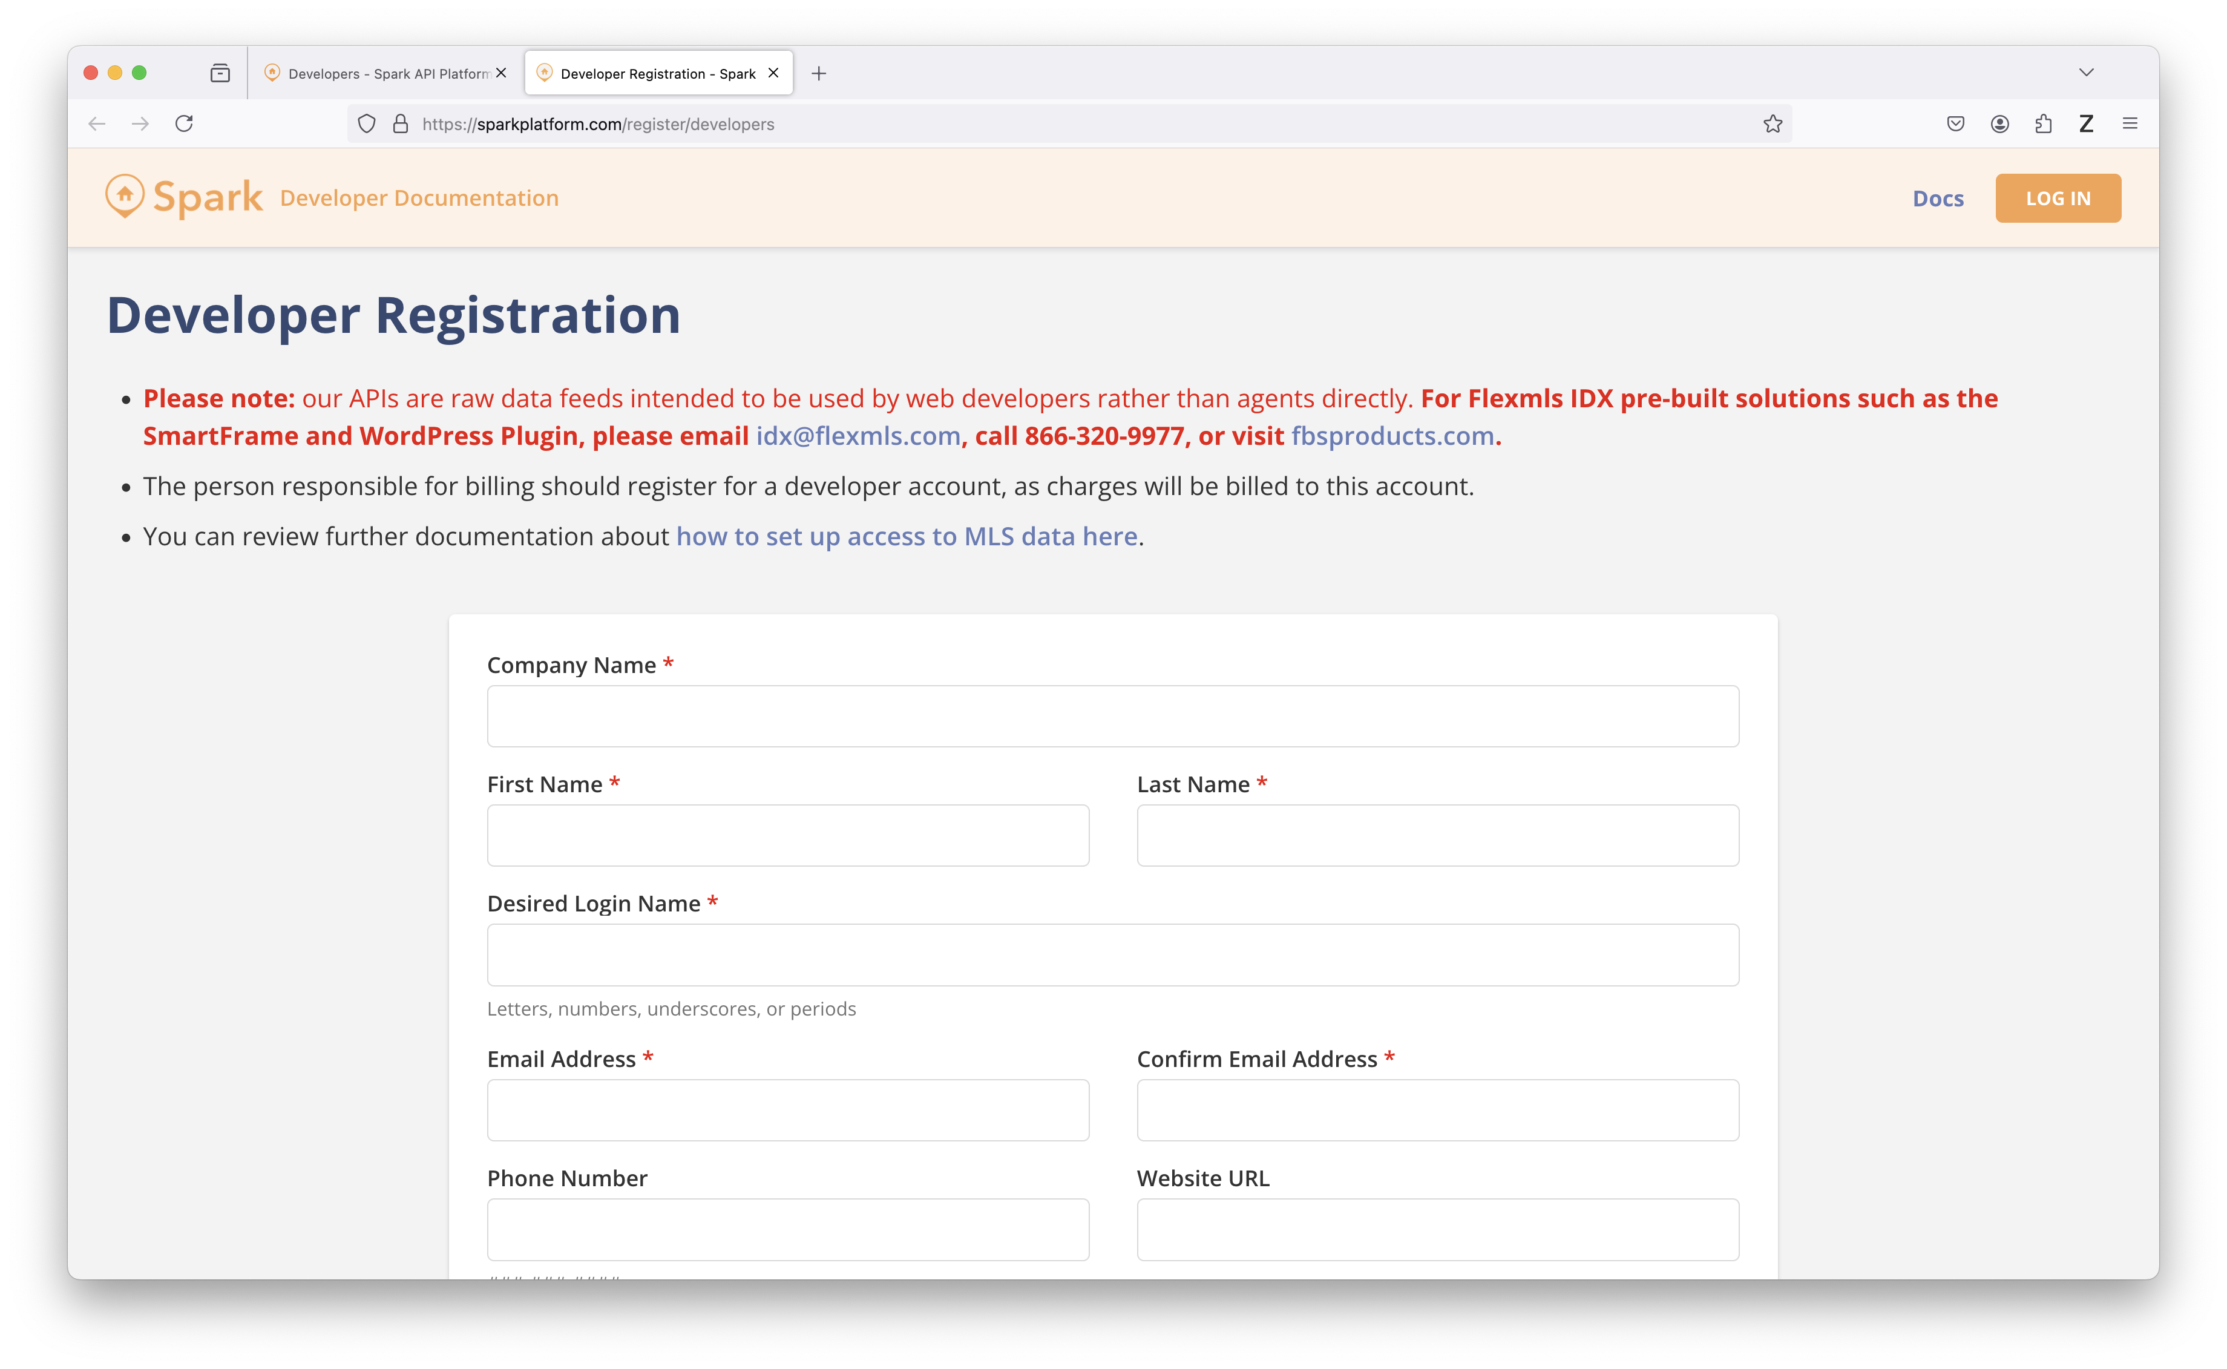Click the Company Name label
The height and width of the screenshot is (1369, 2227).
point(571,665)
